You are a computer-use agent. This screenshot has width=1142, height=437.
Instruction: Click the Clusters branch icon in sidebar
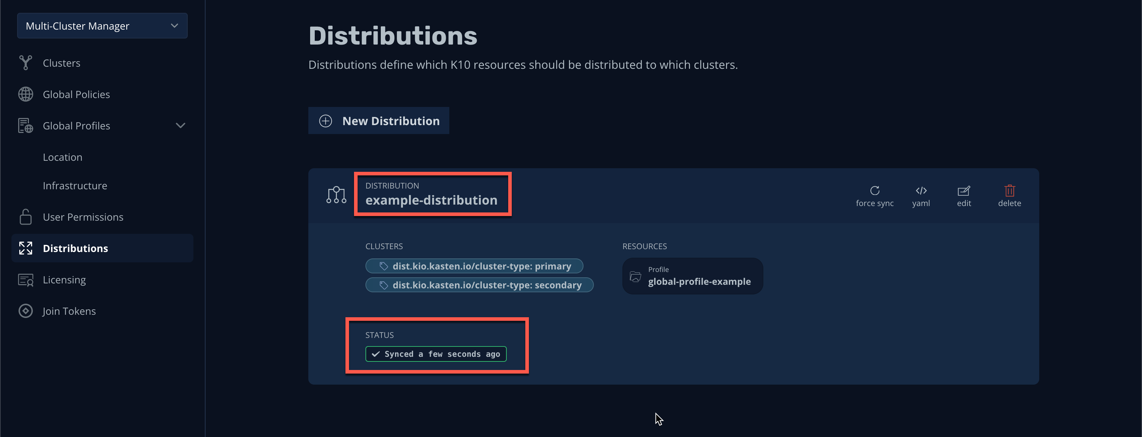26,62
